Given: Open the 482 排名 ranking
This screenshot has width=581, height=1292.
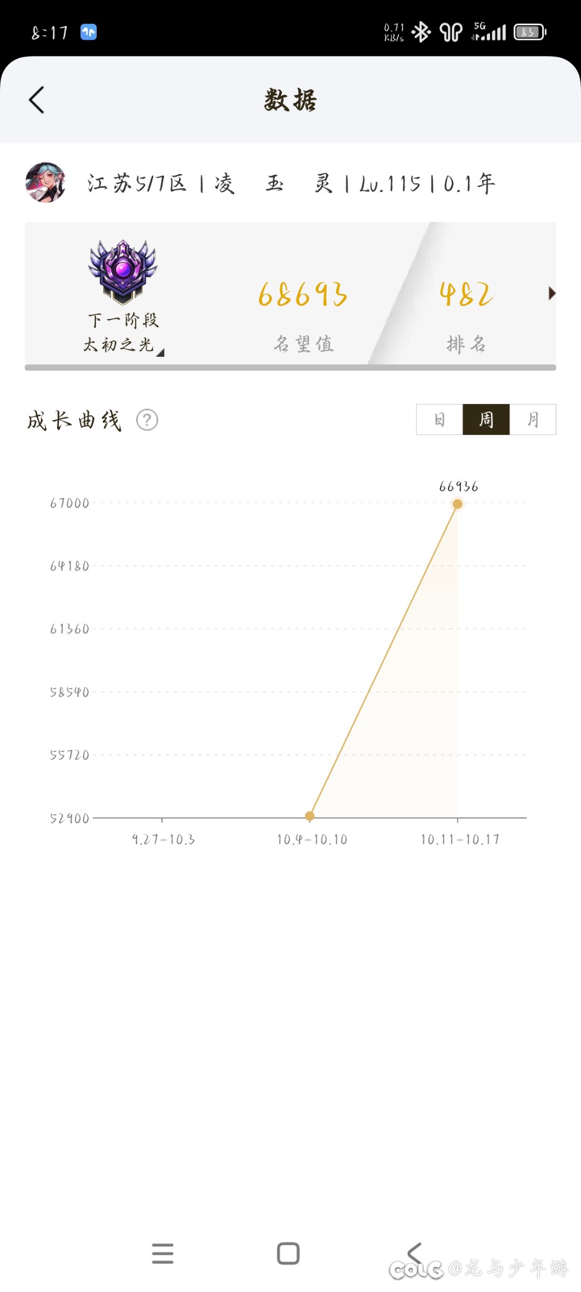Looking at the screenshot, I should pyautogui.click(x=466, y=295).
